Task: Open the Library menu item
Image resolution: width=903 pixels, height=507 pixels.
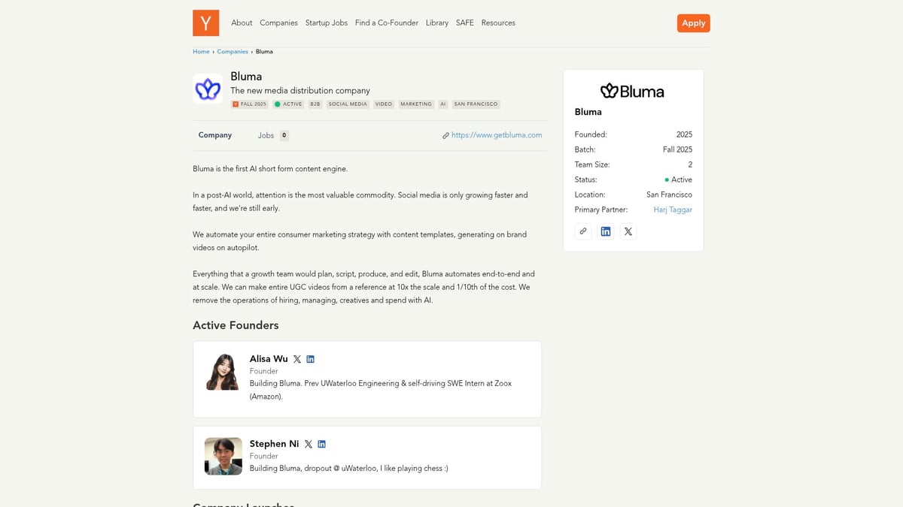Action: (x=436, y=23)
